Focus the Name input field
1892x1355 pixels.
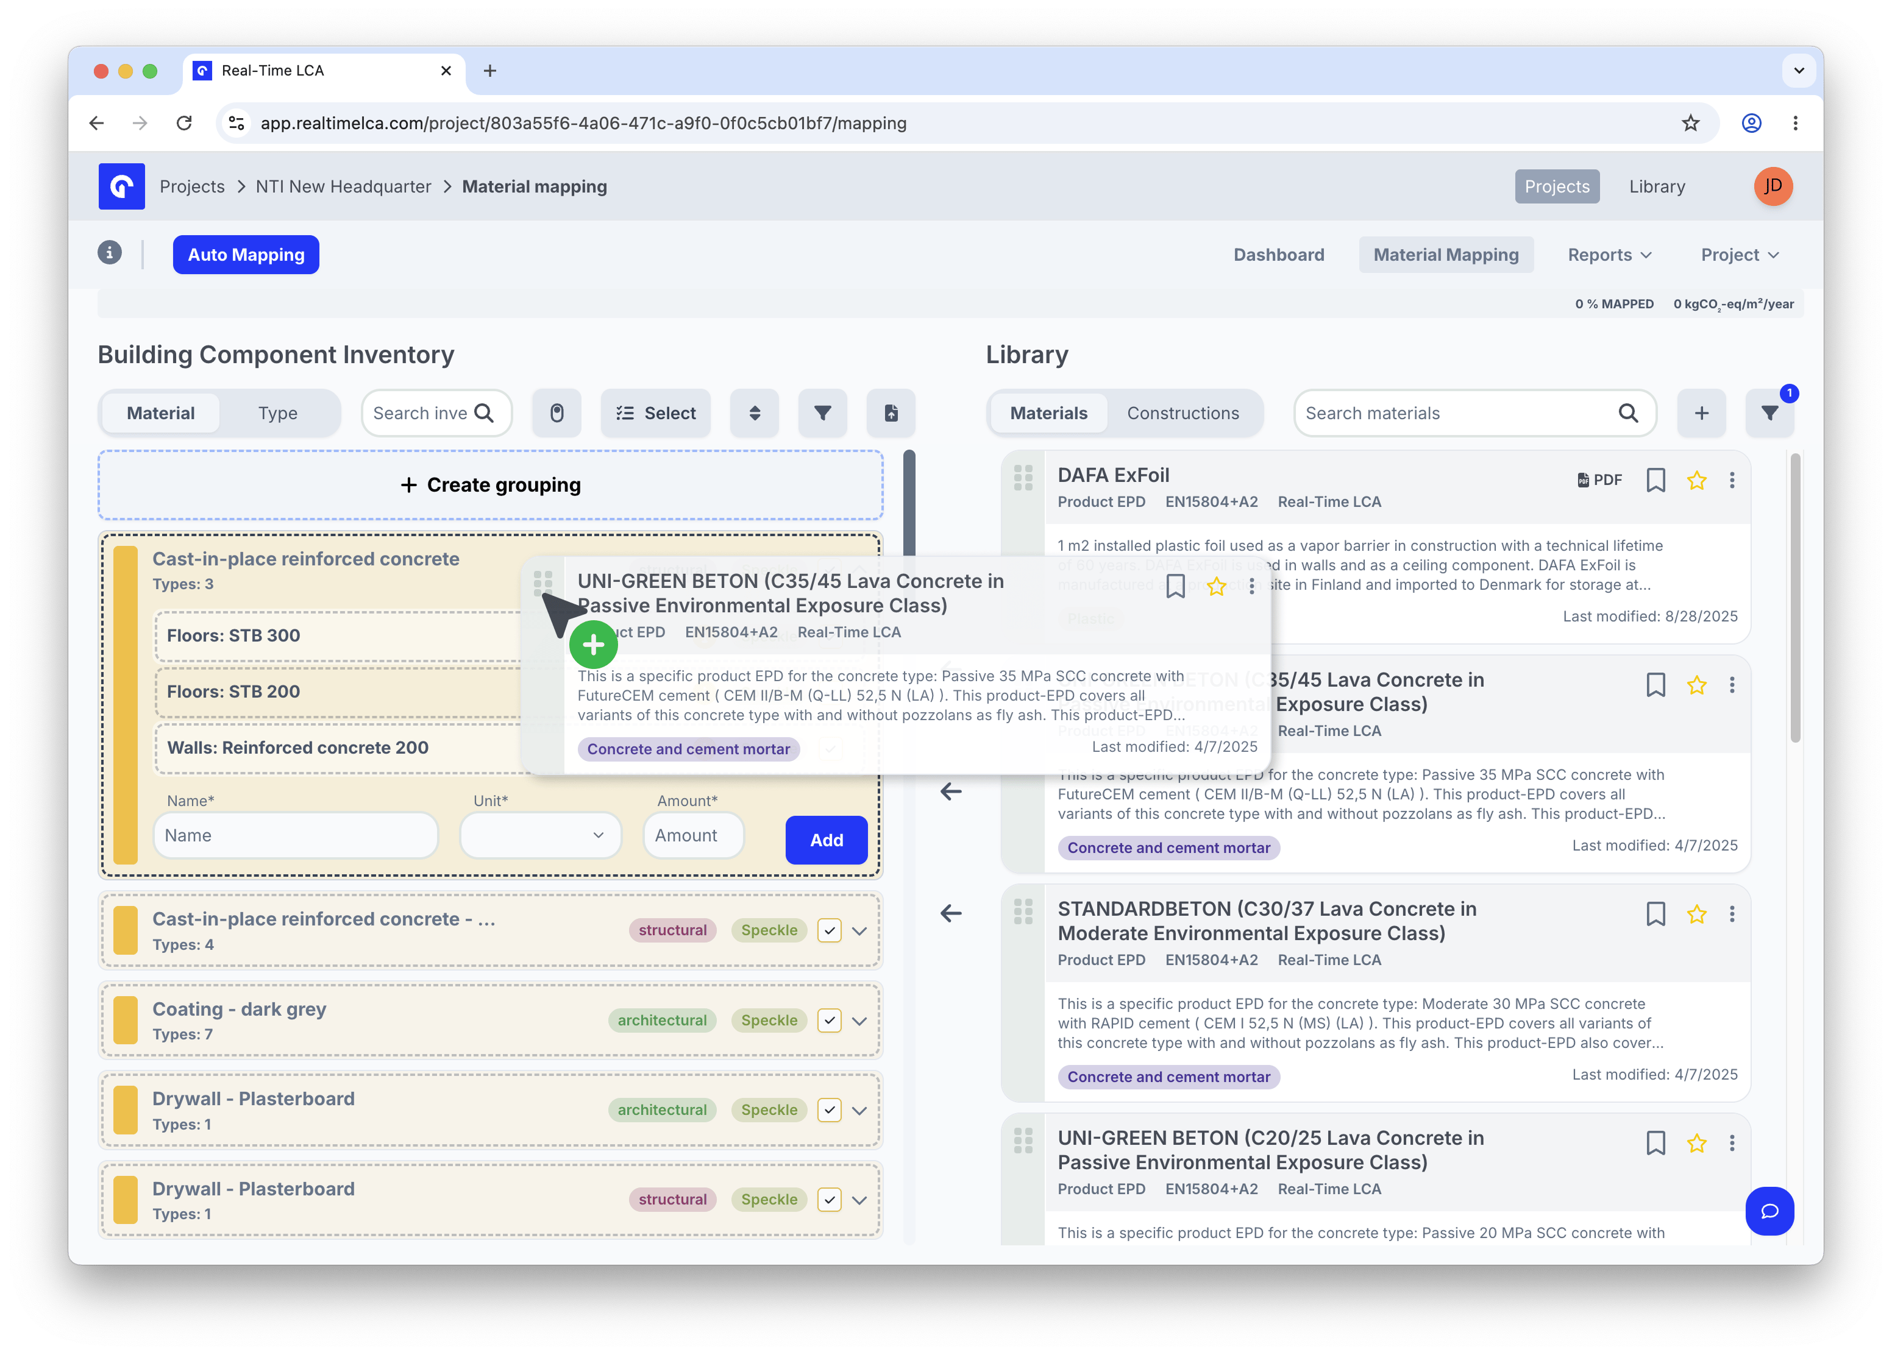point(295,835)
